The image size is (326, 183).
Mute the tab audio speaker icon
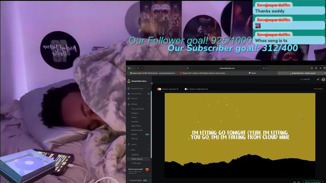click(x=264, y=68)
